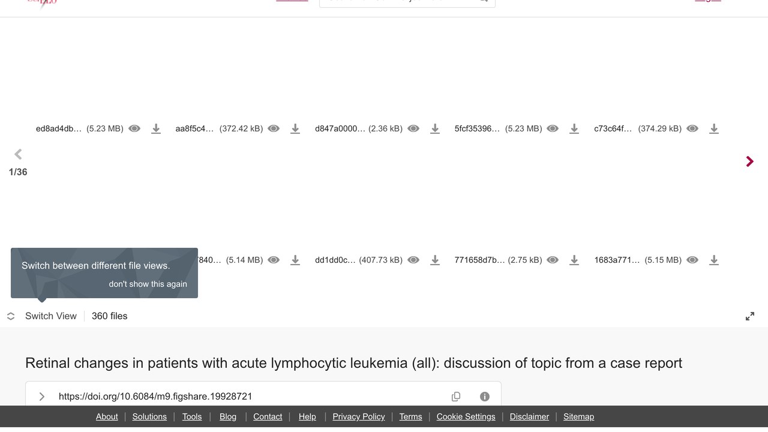
Task: Open Cookie Settings in footer
Action: click(x=466, y=416)
